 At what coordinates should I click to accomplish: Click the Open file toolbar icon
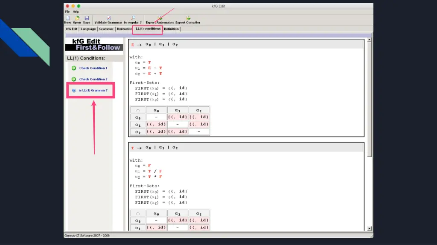pyautogui.click(x=77, y=18)
